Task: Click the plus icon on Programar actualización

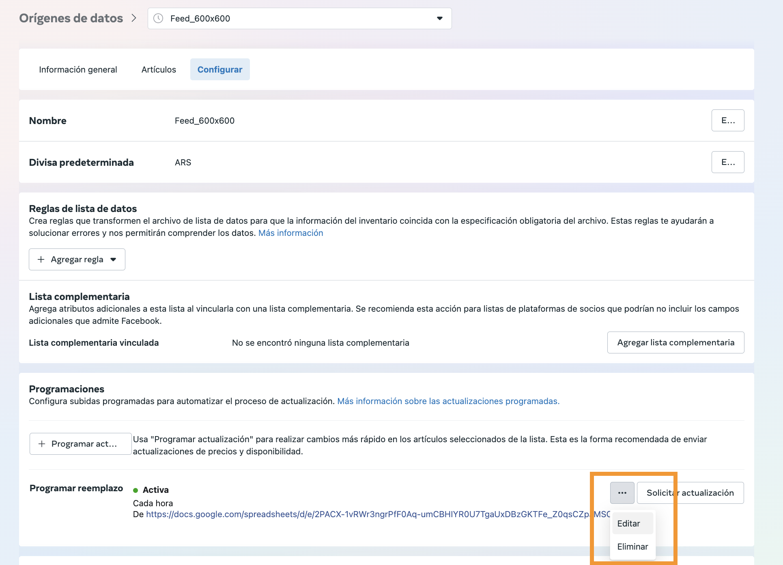Action: click(x=42, y=444)
